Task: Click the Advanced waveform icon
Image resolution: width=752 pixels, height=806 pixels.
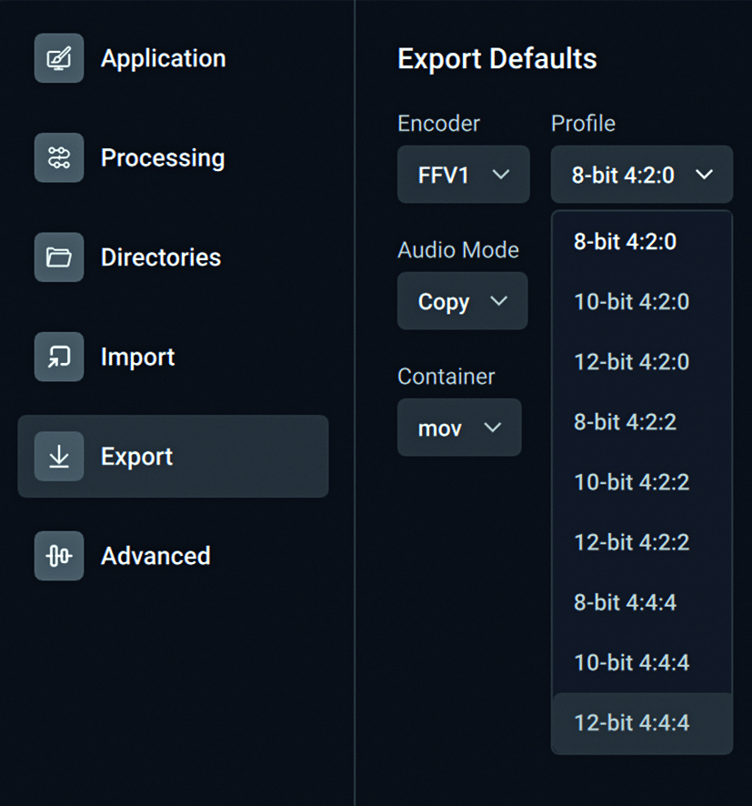Action: click(x=59, y=556)
